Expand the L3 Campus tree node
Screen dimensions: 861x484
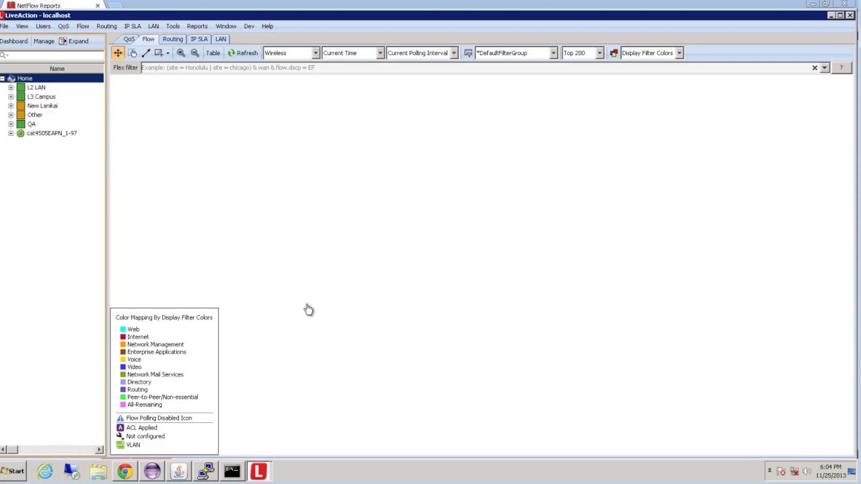point(11,97)
